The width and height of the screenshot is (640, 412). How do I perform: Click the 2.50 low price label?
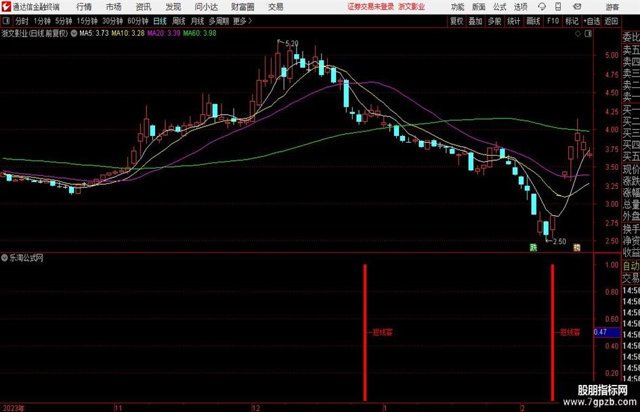(x=559, y=242)
